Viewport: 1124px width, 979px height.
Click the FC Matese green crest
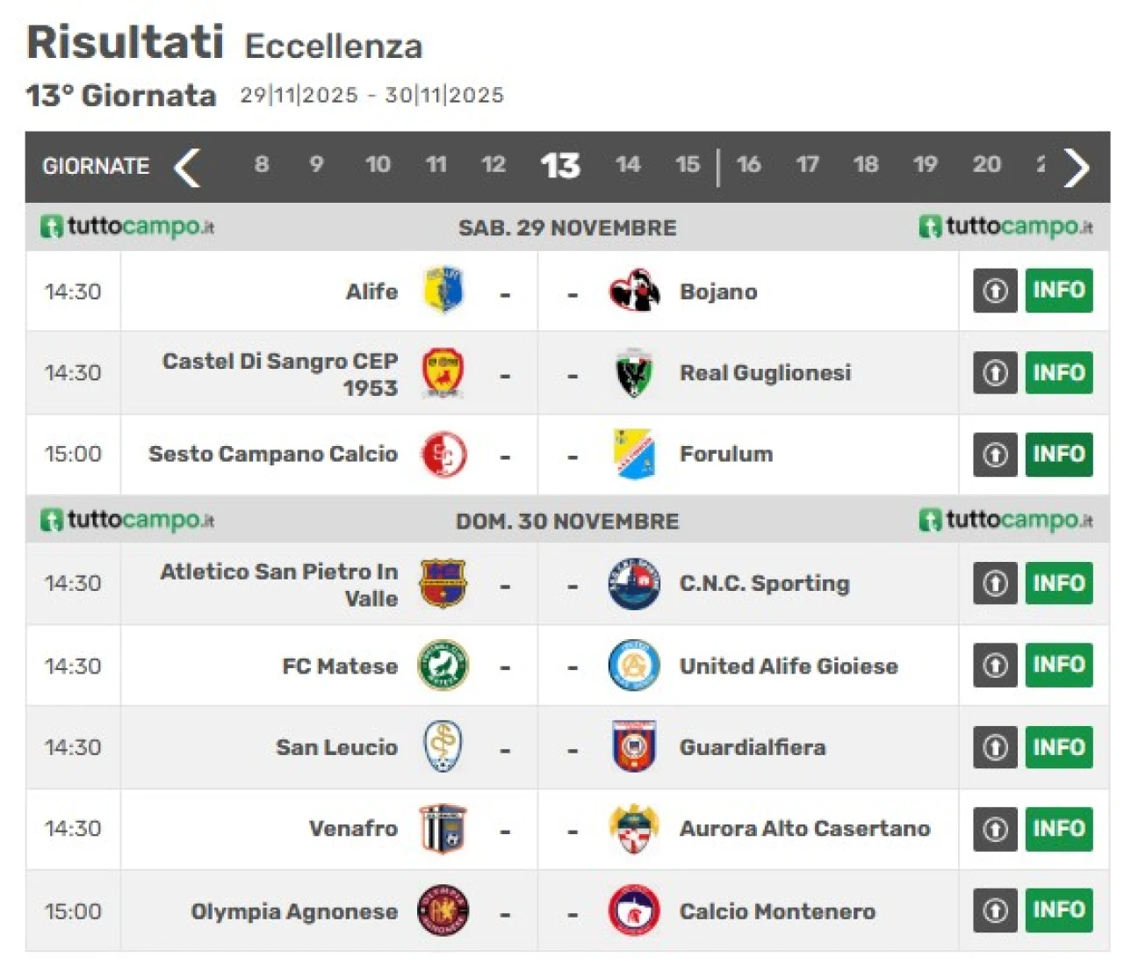click(x=443, y=666)
